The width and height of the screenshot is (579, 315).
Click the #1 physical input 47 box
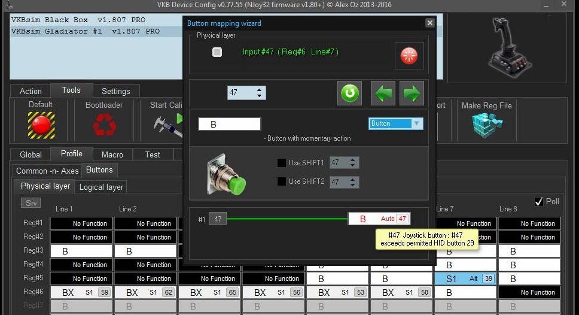point(218,219)
